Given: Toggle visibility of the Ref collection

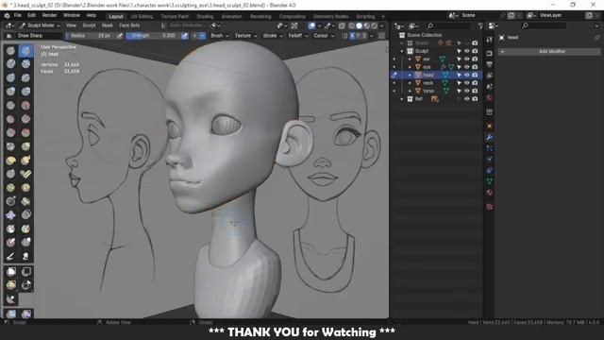Looking at the screenshot, I should [x=466, y=99].
